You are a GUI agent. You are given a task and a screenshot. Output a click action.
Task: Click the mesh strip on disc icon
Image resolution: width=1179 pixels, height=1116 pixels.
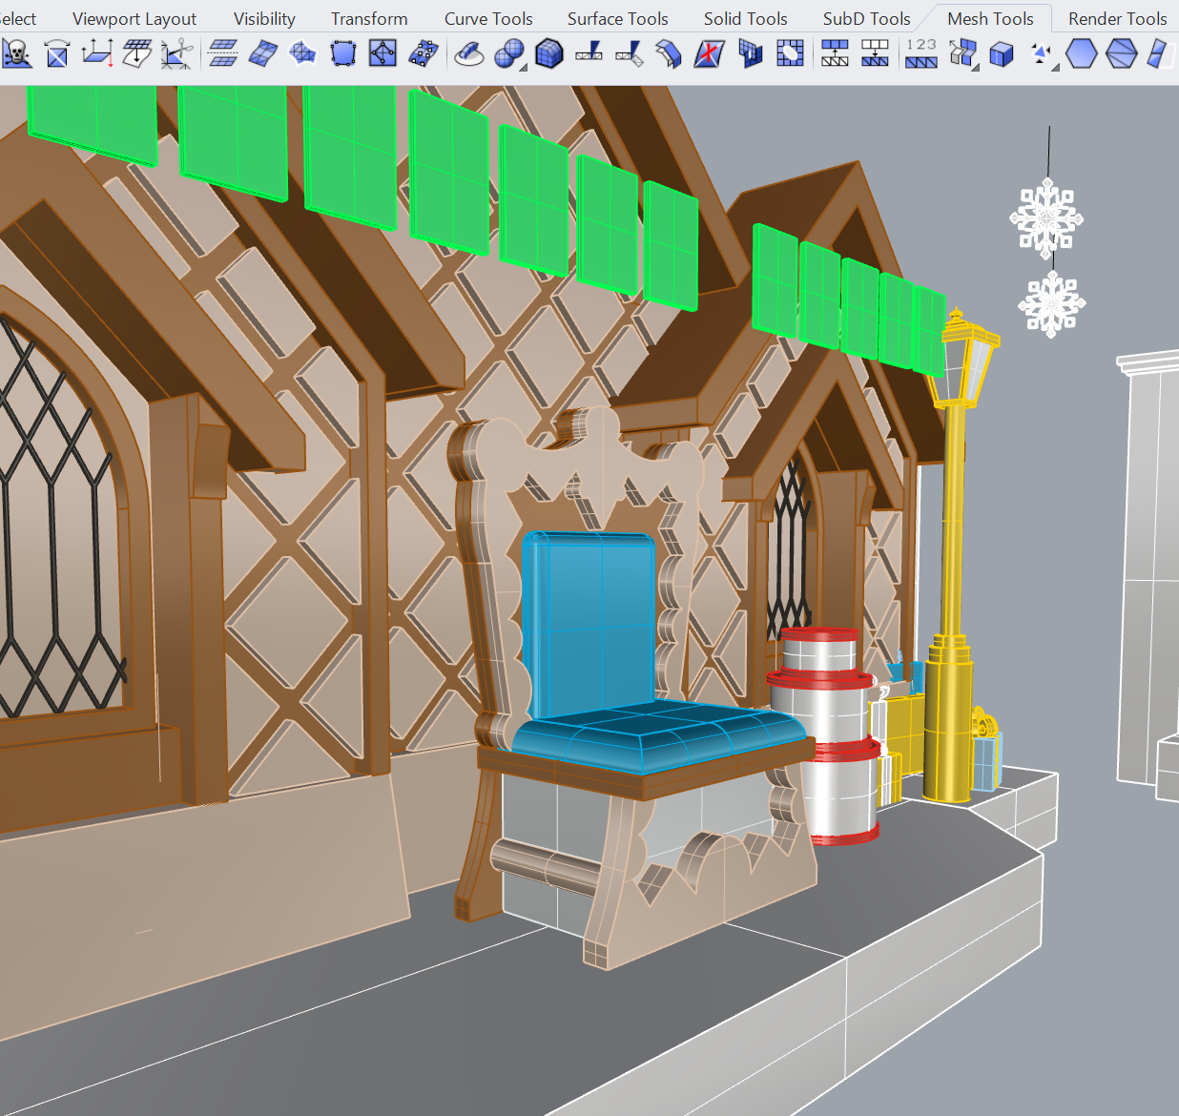coord(468,53)
